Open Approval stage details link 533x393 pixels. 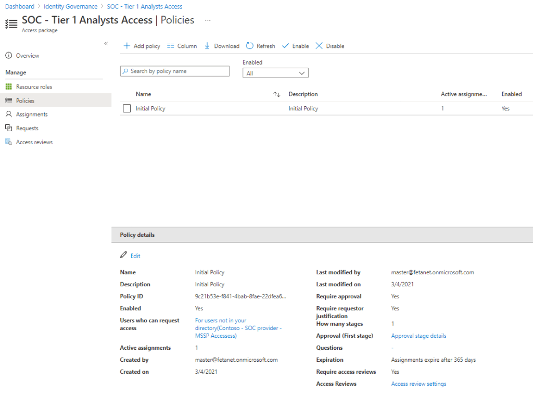418,336
